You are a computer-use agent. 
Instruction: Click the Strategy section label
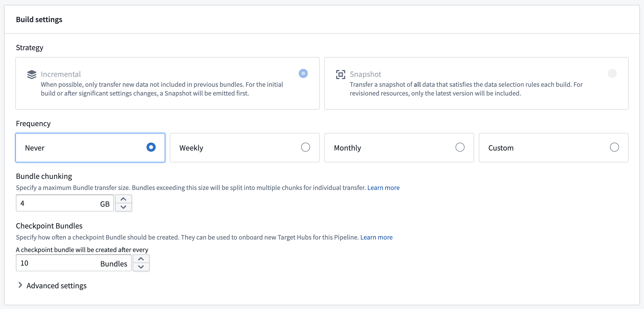click(29, 48)
